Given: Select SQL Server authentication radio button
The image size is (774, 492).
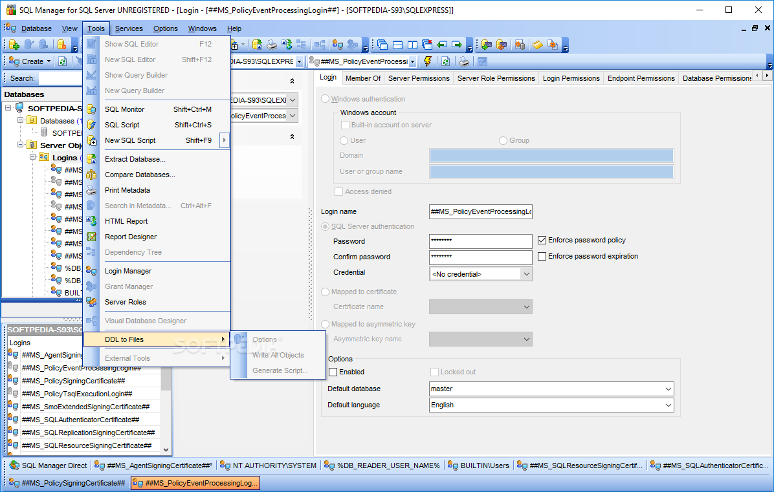Looking at the screenshot, I should [326, 226].
